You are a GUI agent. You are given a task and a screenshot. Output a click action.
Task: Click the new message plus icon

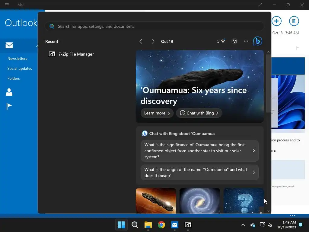(x=276, y=21)
